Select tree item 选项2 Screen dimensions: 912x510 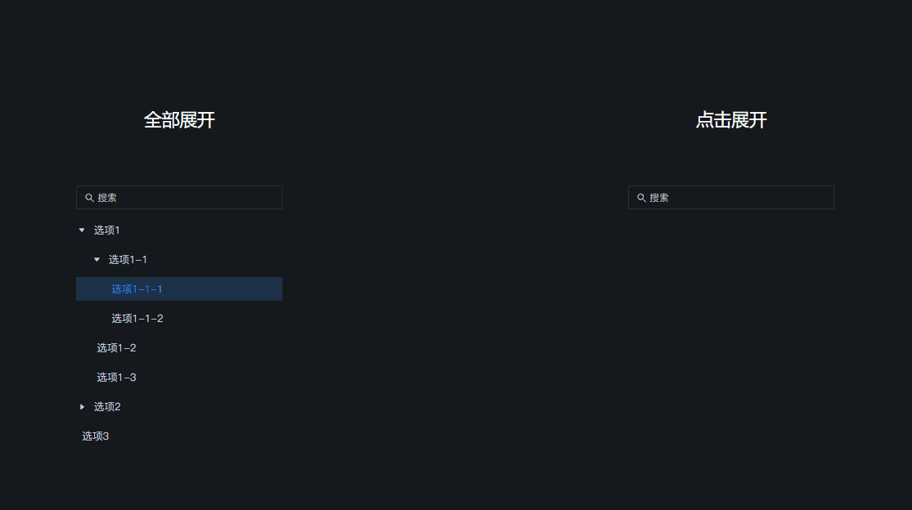pyautogui.click(x=106, y=406)
